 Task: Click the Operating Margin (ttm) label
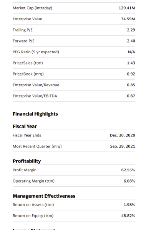point(33,181)
